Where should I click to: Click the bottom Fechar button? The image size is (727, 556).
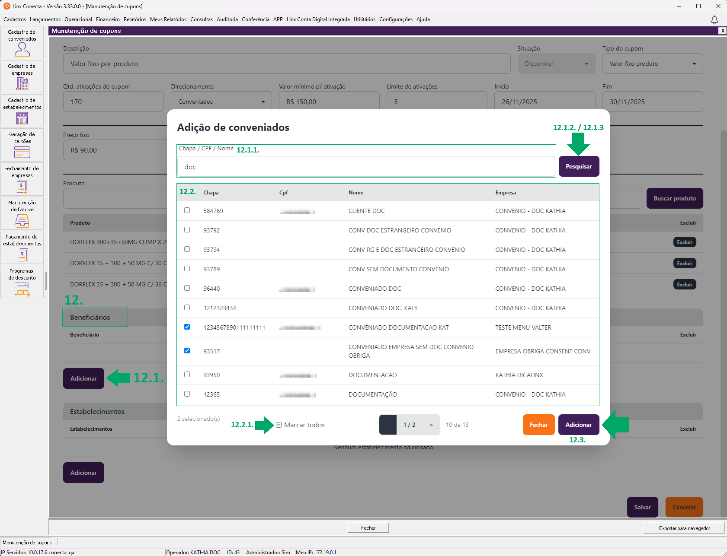tap(368, 527)
